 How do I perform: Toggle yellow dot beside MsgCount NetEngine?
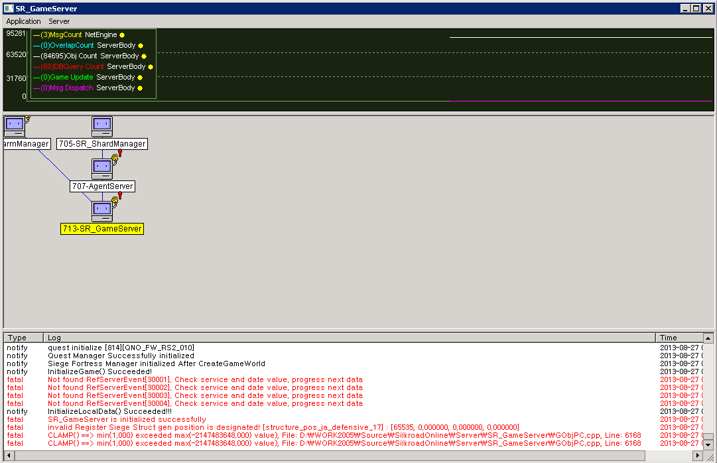(122, 35)
